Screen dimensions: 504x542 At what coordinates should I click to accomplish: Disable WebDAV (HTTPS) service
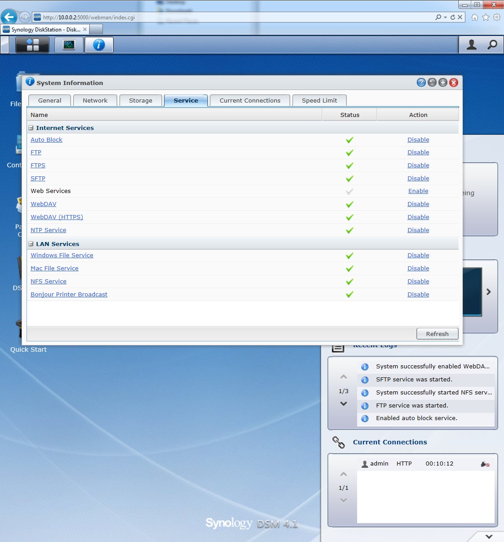418,217
